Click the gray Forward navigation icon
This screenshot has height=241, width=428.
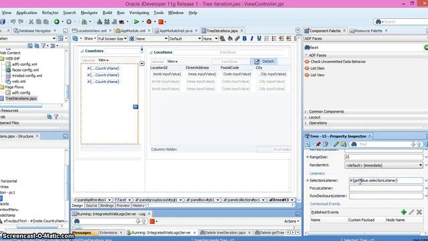coord(69,21)
